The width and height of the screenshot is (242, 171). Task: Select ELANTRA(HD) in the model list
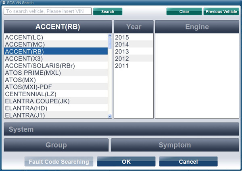56,108
